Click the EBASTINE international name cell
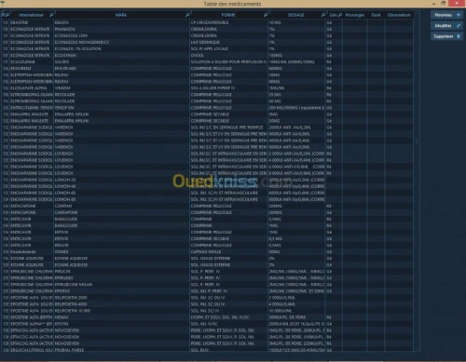The image size is (466, 362). (32, 22)
